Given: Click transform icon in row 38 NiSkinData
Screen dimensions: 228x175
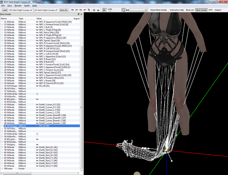Looking at the screenshot, I should (x=37, y=94).
